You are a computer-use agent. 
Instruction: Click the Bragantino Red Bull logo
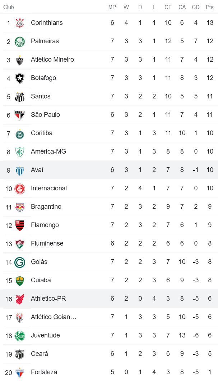pyautogui.click(x=20, y=207)
